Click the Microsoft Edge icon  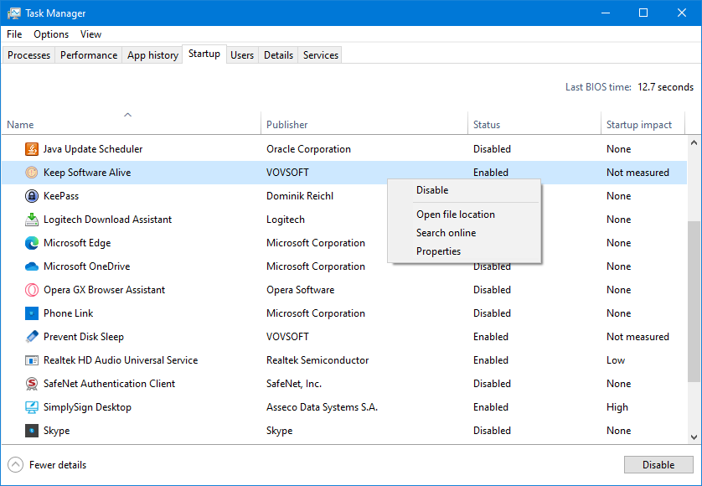31,243
